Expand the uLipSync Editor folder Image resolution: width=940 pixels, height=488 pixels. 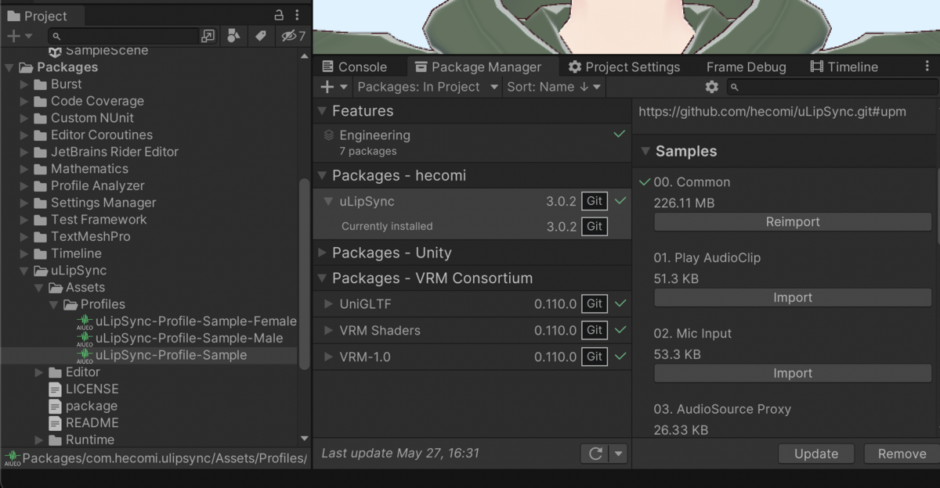[x=38, y=372]
